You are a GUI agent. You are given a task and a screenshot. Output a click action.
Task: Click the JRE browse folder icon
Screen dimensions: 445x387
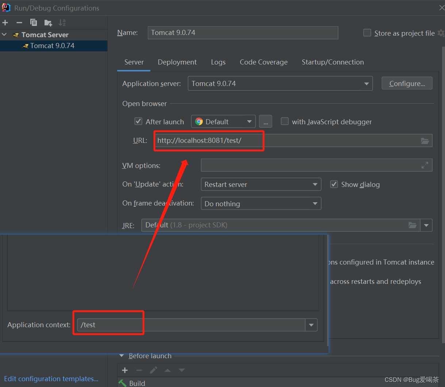click(x=413, y=225)
